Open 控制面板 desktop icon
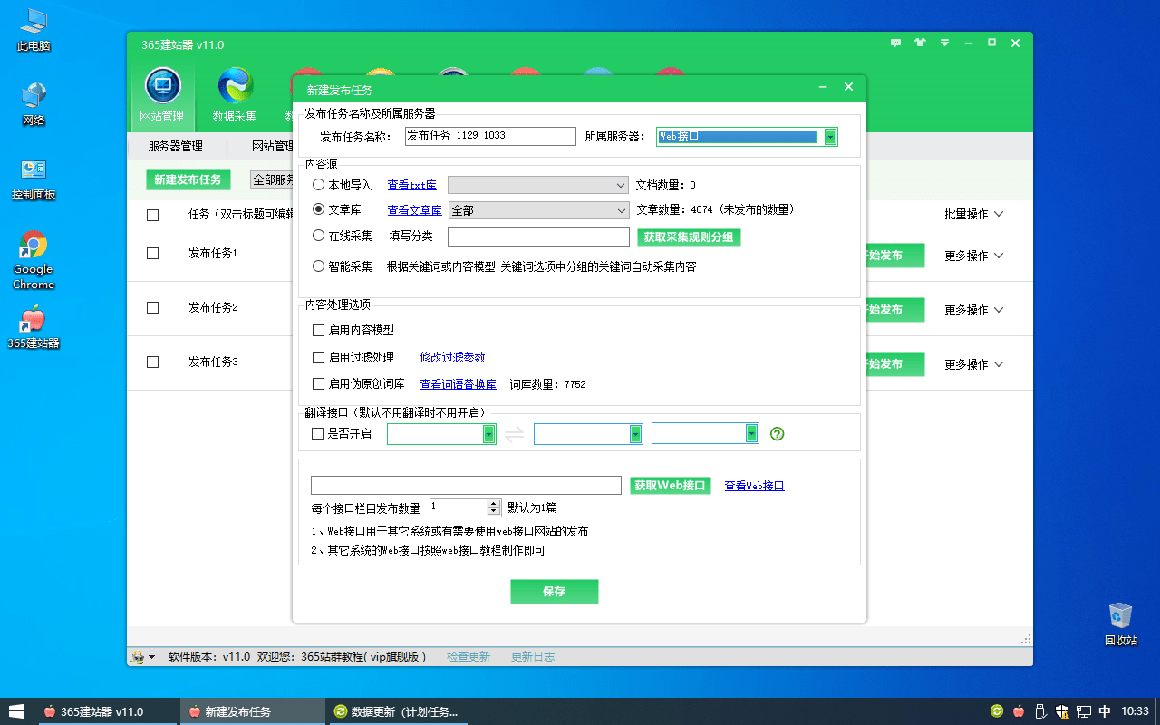This screenshot has width=1160, height=725. [x=34, y=179]
